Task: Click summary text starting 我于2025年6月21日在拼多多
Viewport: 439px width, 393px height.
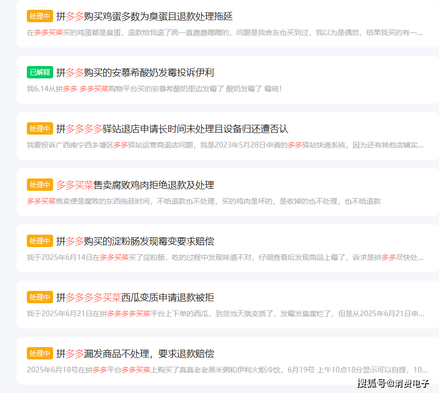Action: tap(225, 314)
